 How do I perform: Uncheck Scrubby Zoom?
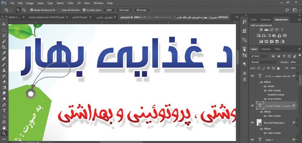click(84, 10)
